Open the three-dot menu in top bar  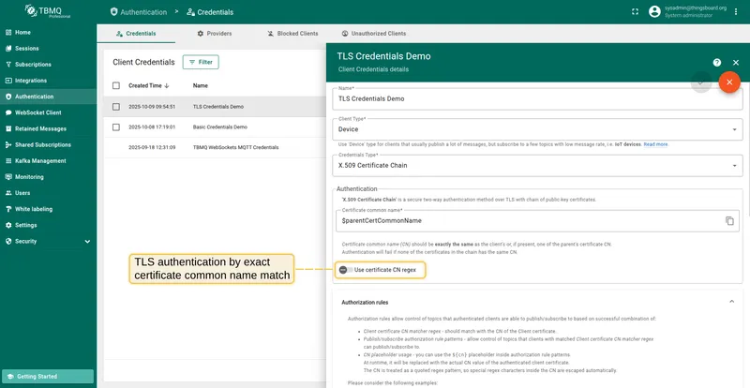pyautogui.click(x=736, y=12)
